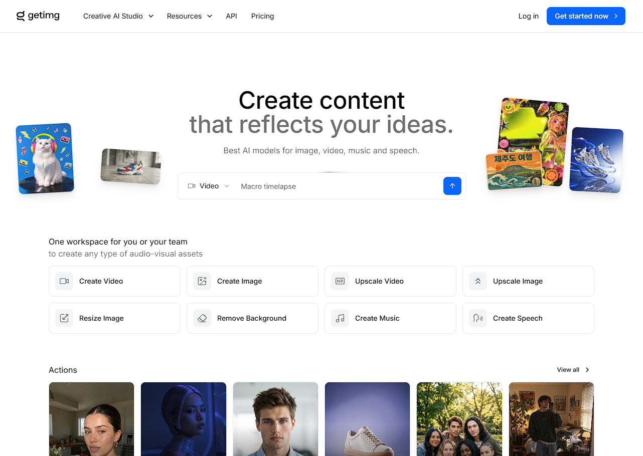This screenshot has width=643, height=456.
Task: Click the Create Speech icon
Action: [478, 318]
